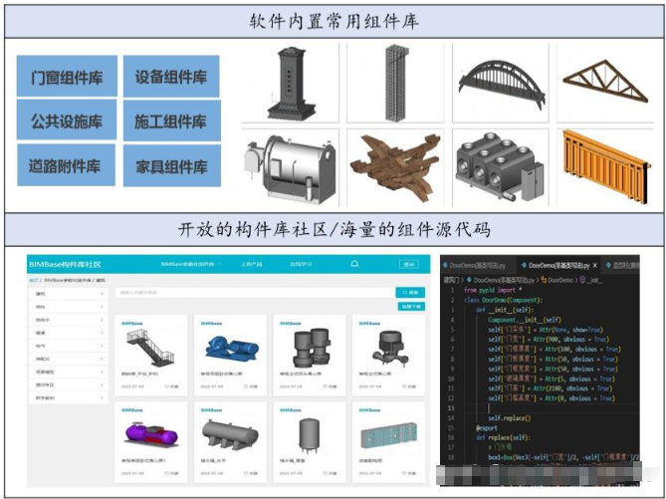Click the notification bell icon in header
666x499 pixels.
(353, 265)
